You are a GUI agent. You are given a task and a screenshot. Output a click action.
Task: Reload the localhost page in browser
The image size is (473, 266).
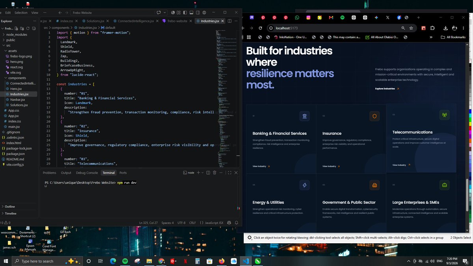coord(261,28)
